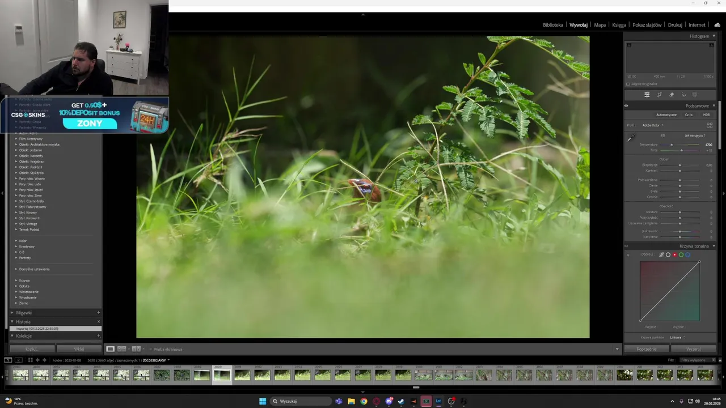The width and height of the screenshot is (726, 408).
Task: Open Windows Start menu
Action: 263,401
